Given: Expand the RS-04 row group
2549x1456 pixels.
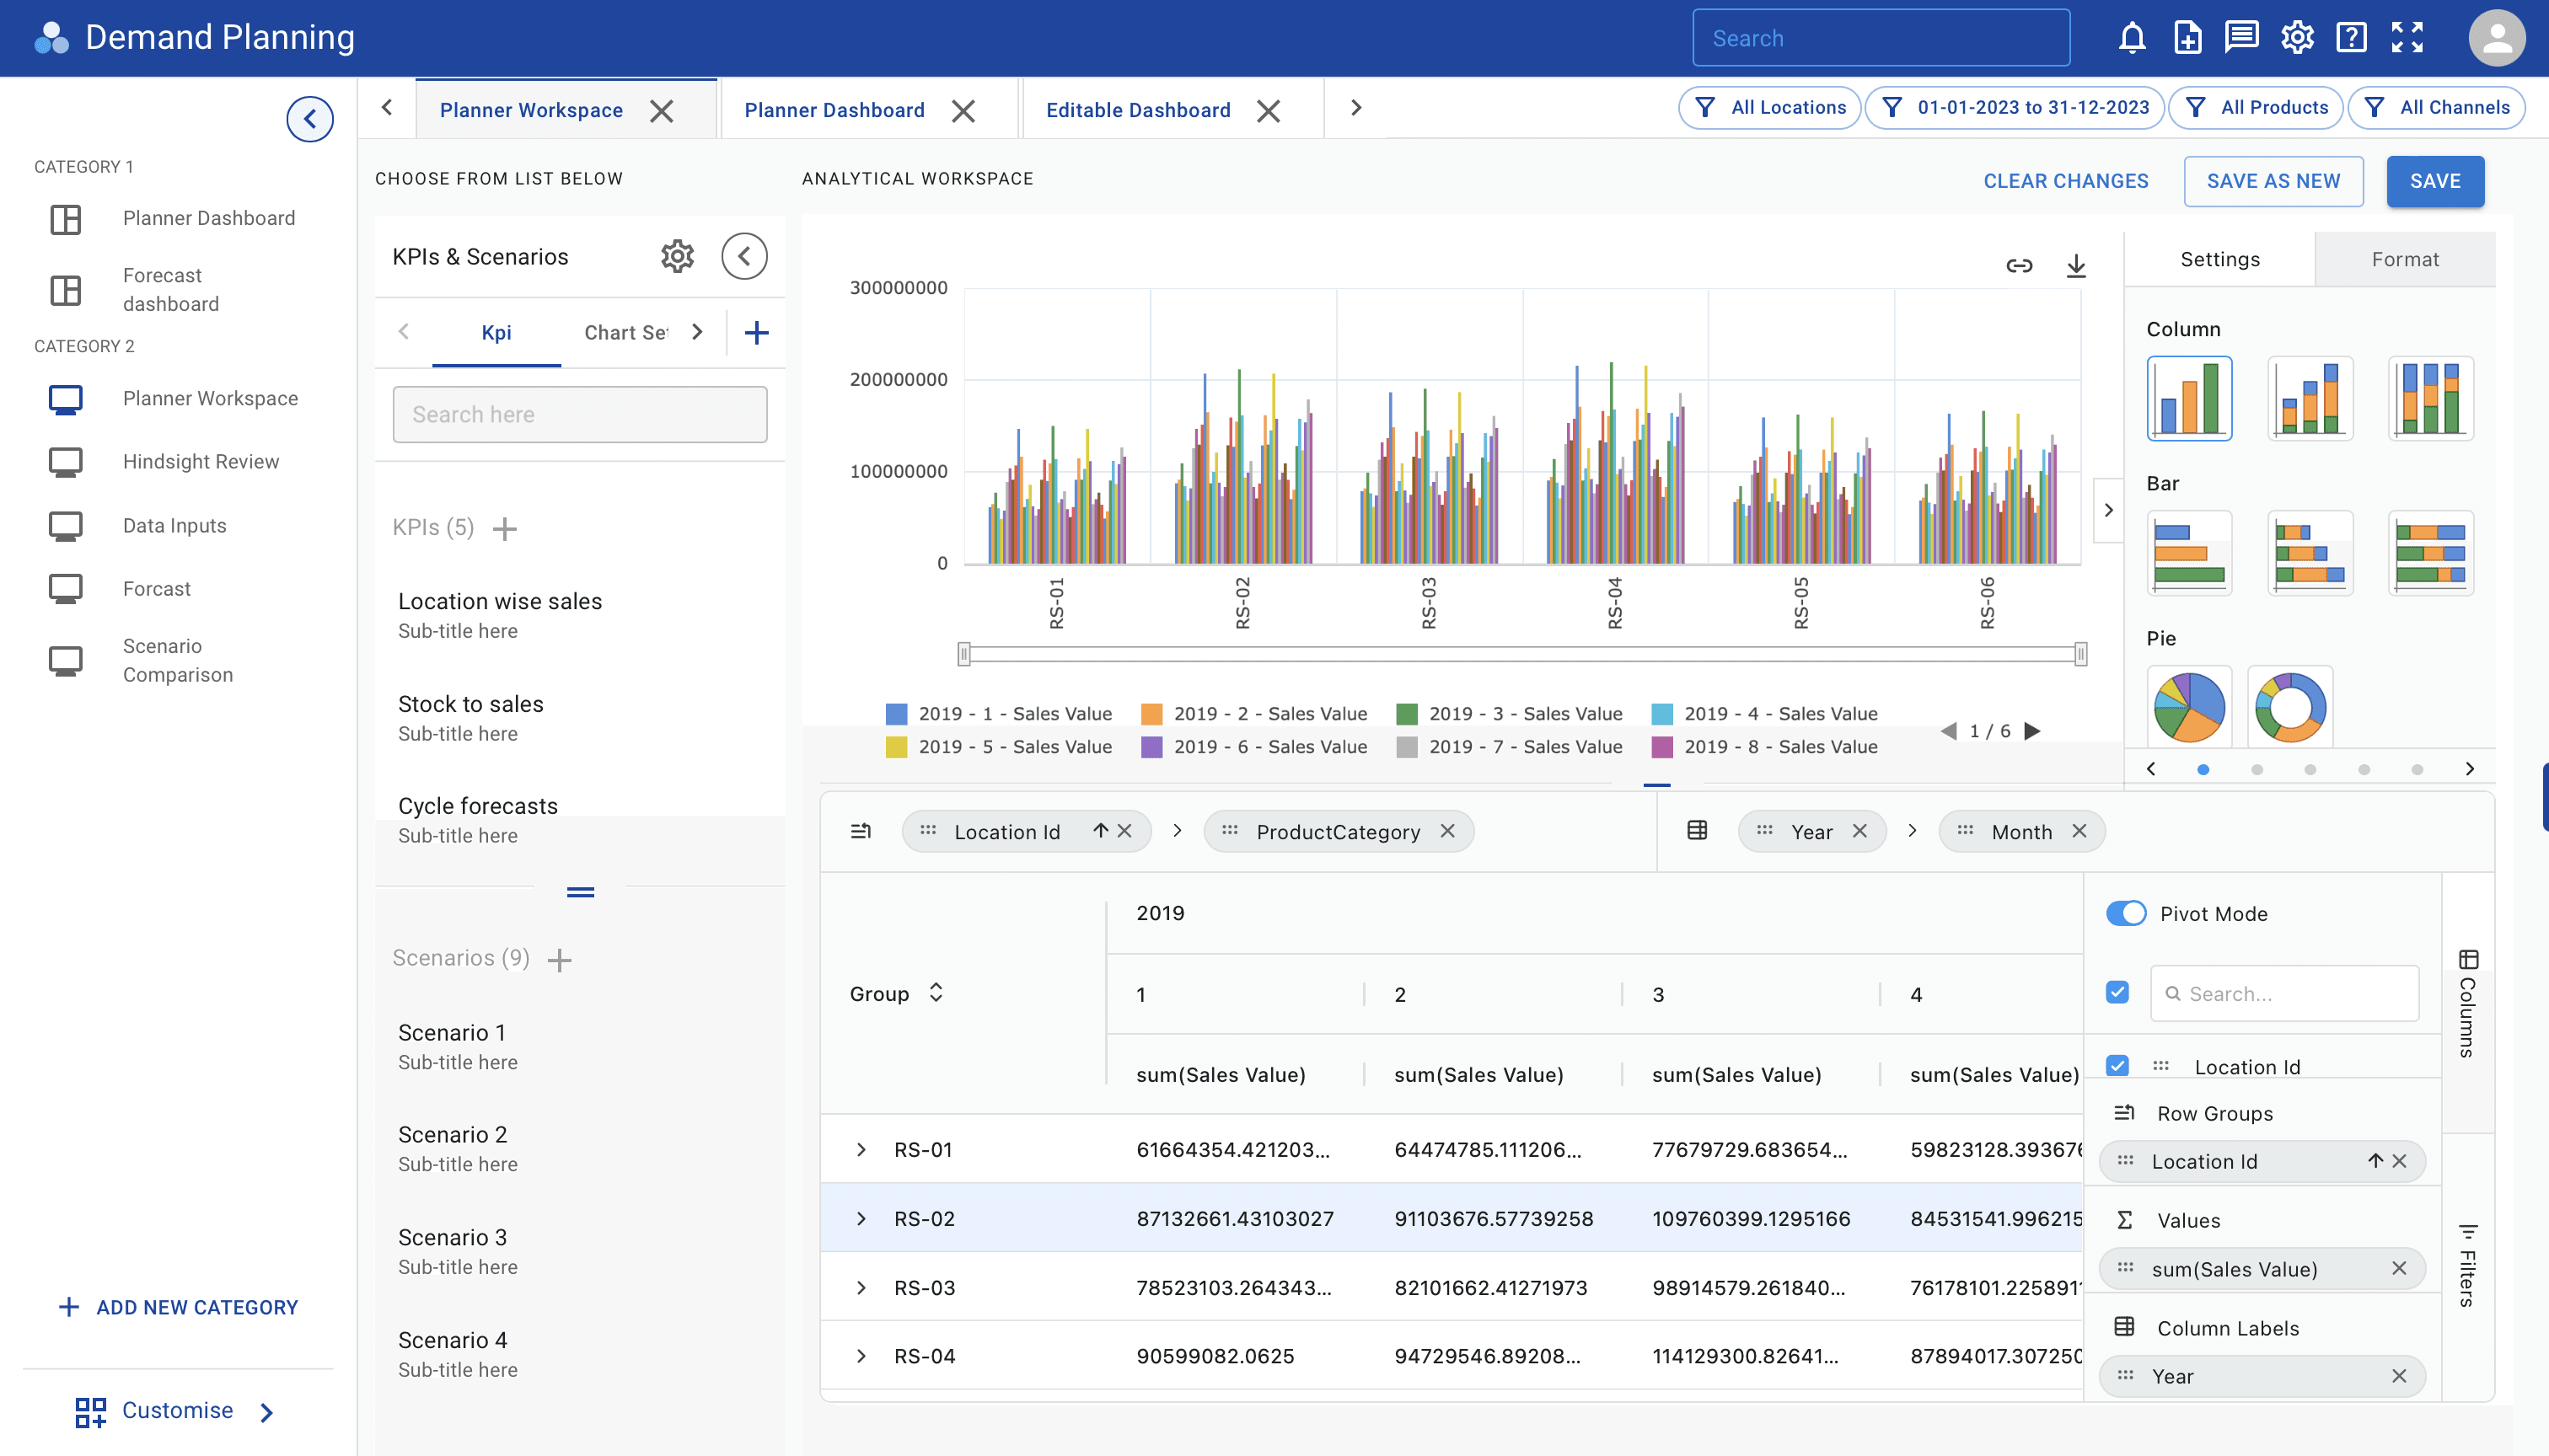Looking at the screenshot, I should point(861,1356).
